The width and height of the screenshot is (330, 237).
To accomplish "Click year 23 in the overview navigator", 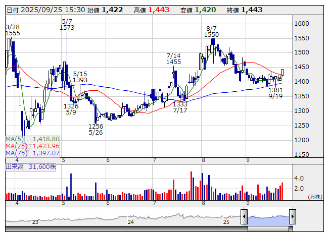I will click(35, 222).
